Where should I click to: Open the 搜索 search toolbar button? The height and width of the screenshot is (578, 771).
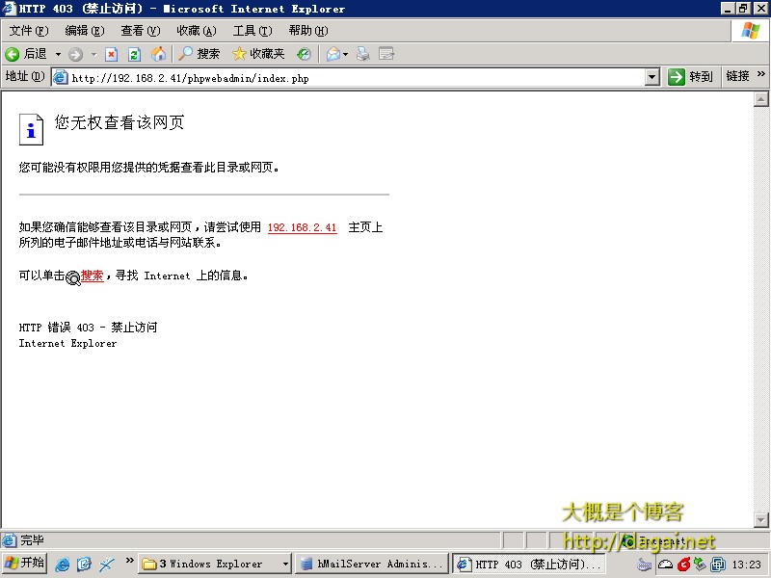[x=199, y=54]
